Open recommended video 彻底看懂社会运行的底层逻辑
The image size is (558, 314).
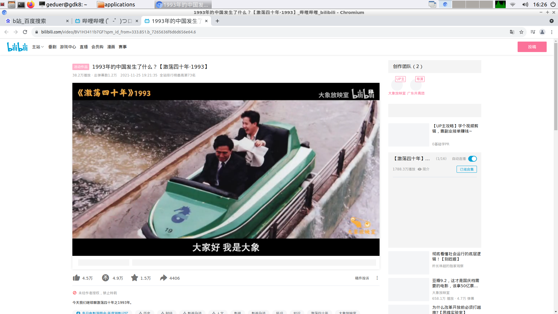[x=456, y=256]
